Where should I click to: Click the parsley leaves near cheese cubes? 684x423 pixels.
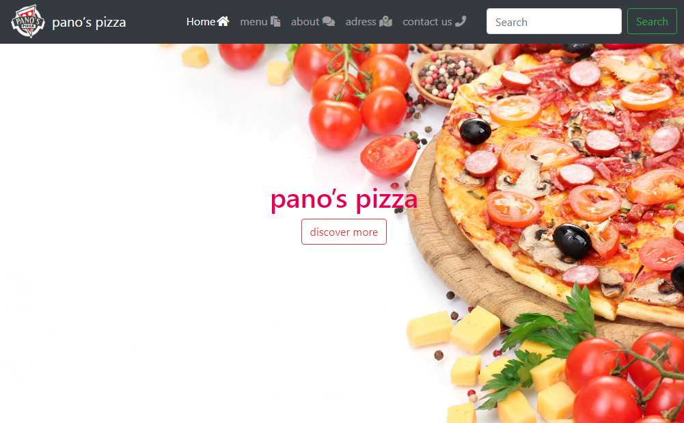541,344
